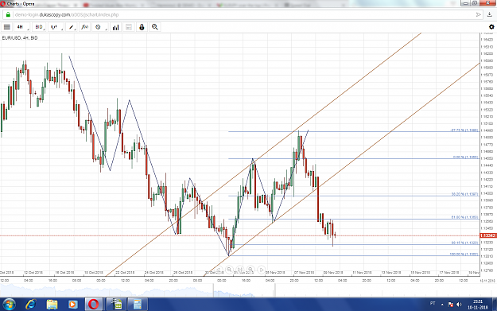
Task: Click the shift right chart navigation button
Action: pos(261,270)
